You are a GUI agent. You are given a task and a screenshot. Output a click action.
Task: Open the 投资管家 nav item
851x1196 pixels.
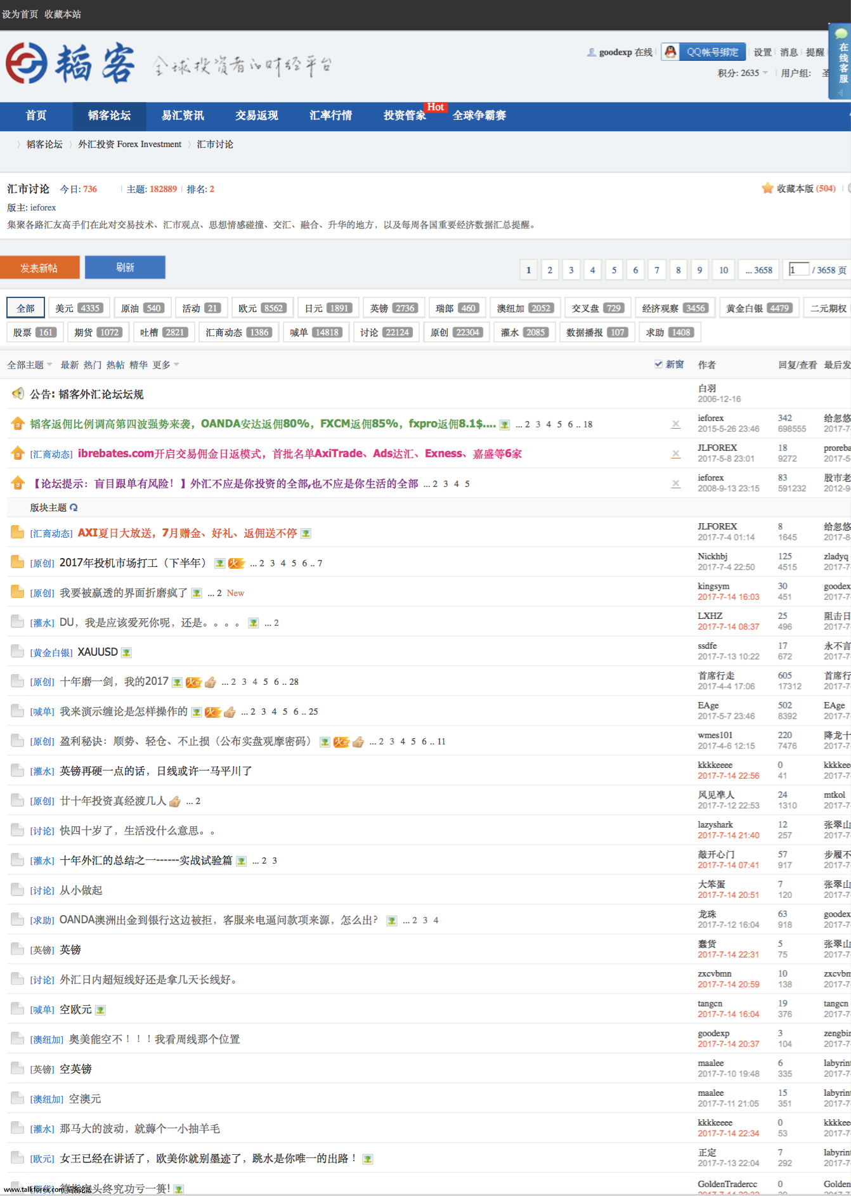(x=405, y=115)
